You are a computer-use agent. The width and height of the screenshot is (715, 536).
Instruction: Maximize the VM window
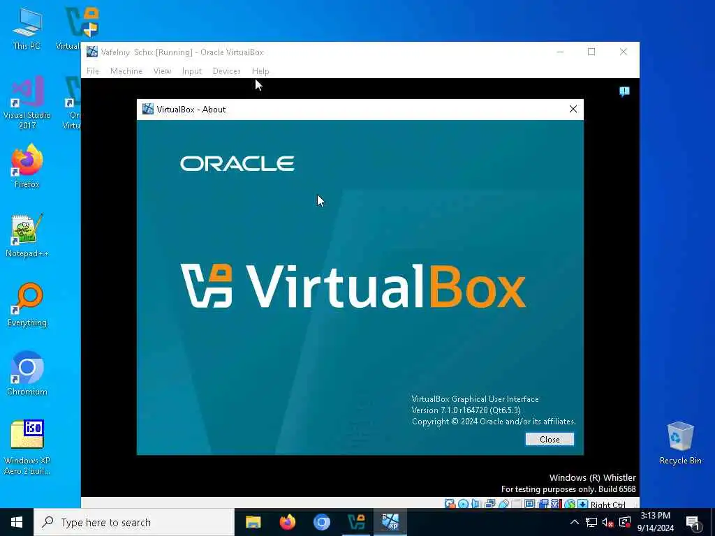(591, 52)
